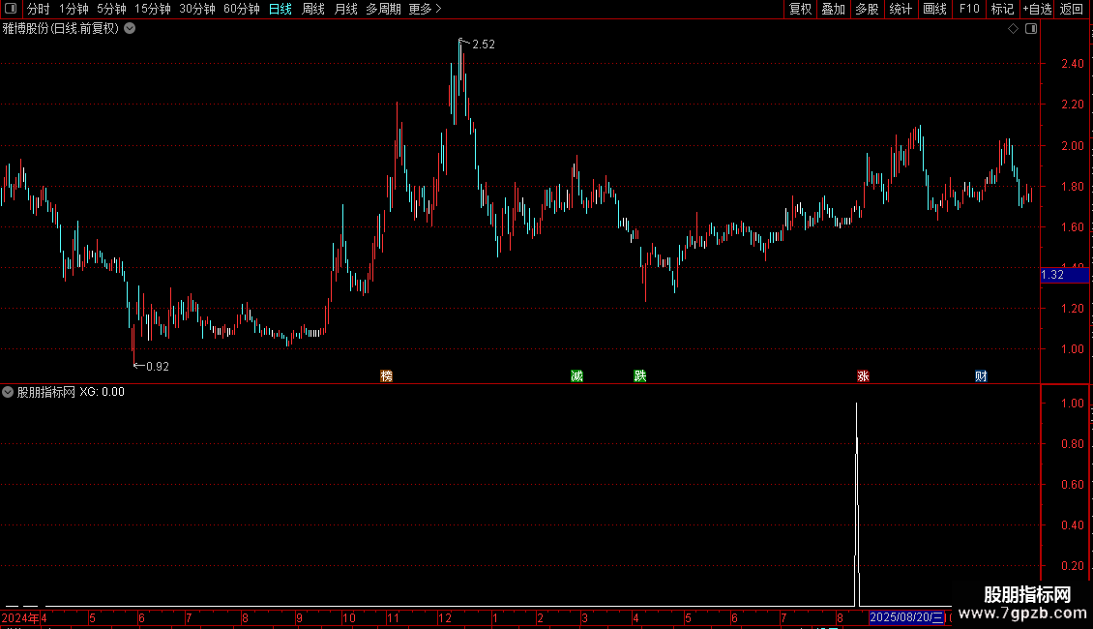This screenshot has width=1093, height=629.
Task: Open the 统计 statistics tool
Action: pos(901,9)
